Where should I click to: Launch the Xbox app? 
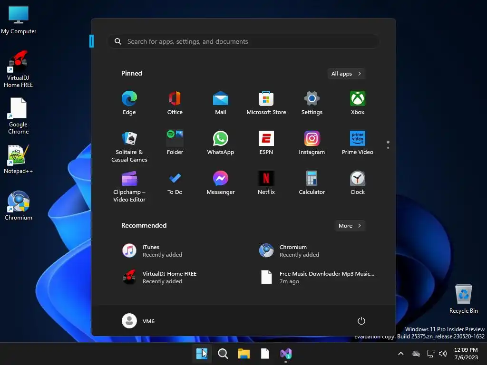(358, 103)
